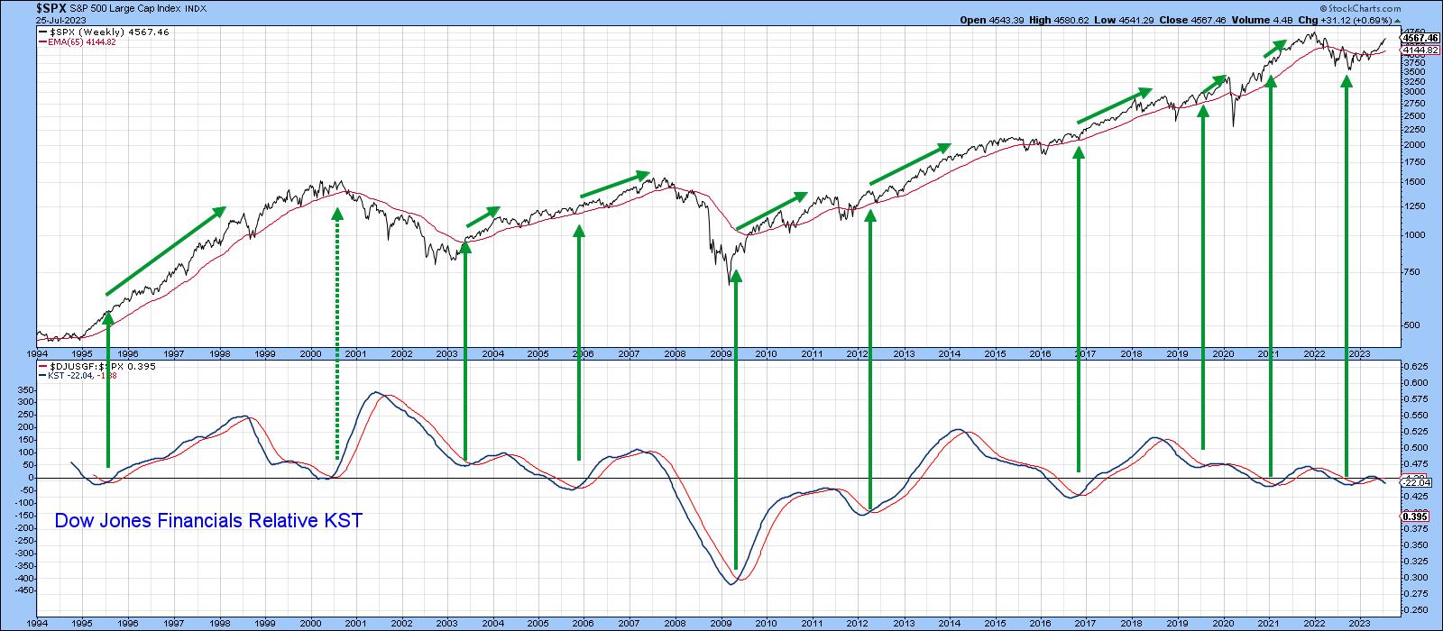
Task: Click the 2018 year label on the bottom axis
Action: click(x=1132, y=623)
